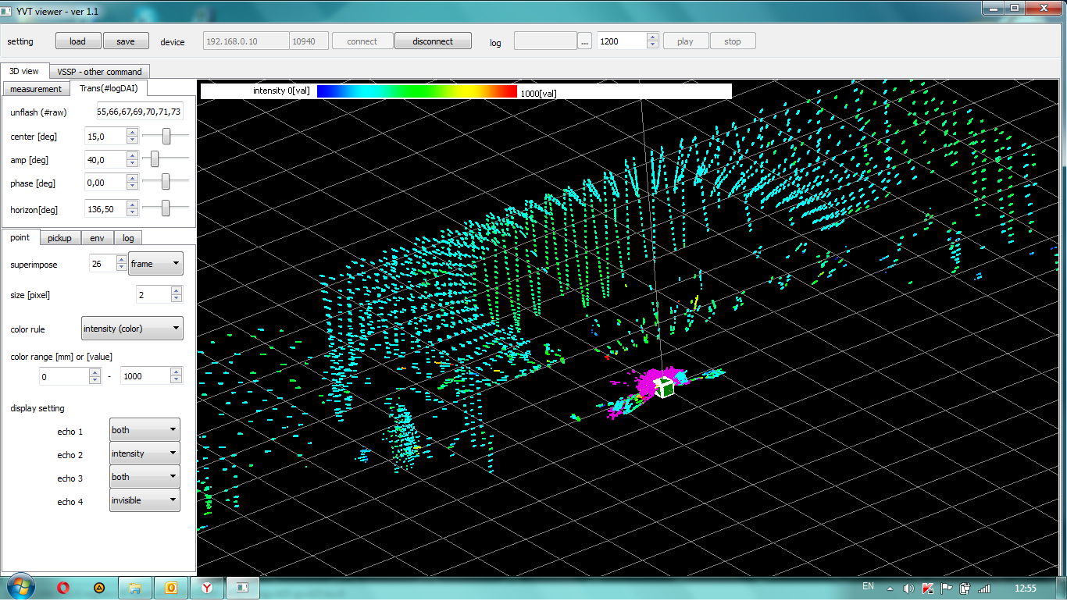Expand the color rule dropdown

point(132,329)
